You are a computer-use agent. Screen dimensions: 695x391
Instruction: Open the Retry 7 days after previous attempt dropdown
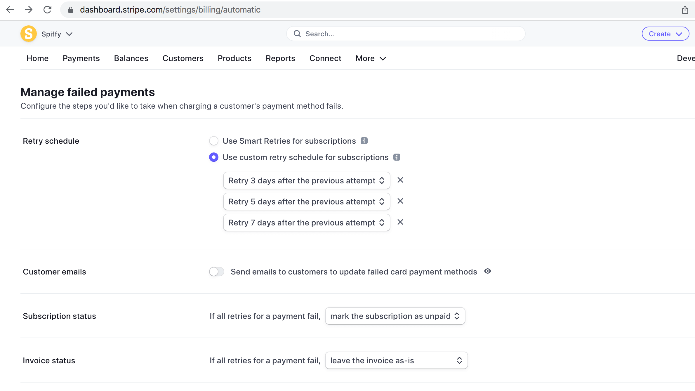(307, 223)
